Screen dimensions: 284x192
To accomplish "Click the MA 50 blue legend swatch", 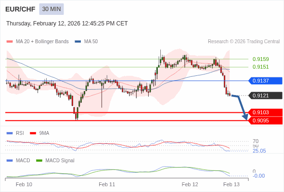I will click(78, 42).
